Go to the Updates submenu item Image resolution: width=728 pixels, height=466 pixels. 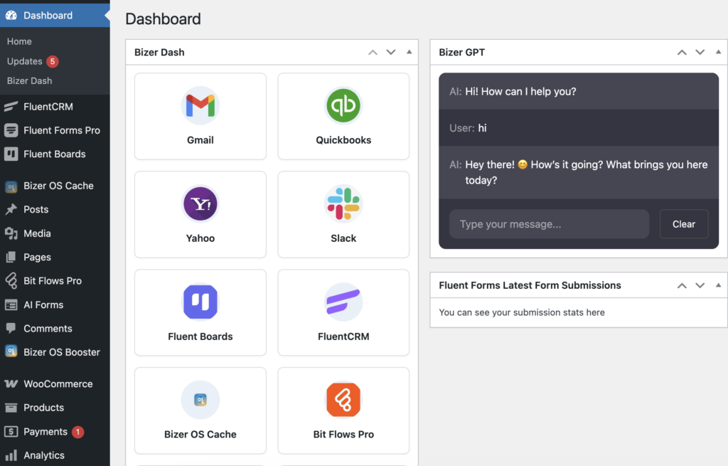coord(25,61)
